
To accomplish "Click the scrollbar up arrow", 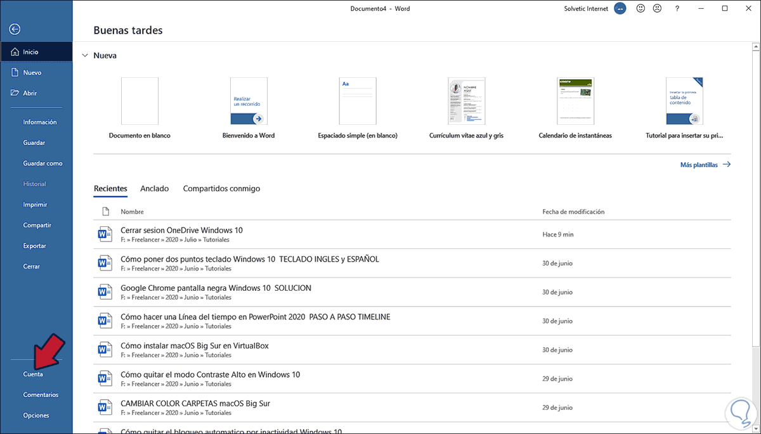I will 755,47.
